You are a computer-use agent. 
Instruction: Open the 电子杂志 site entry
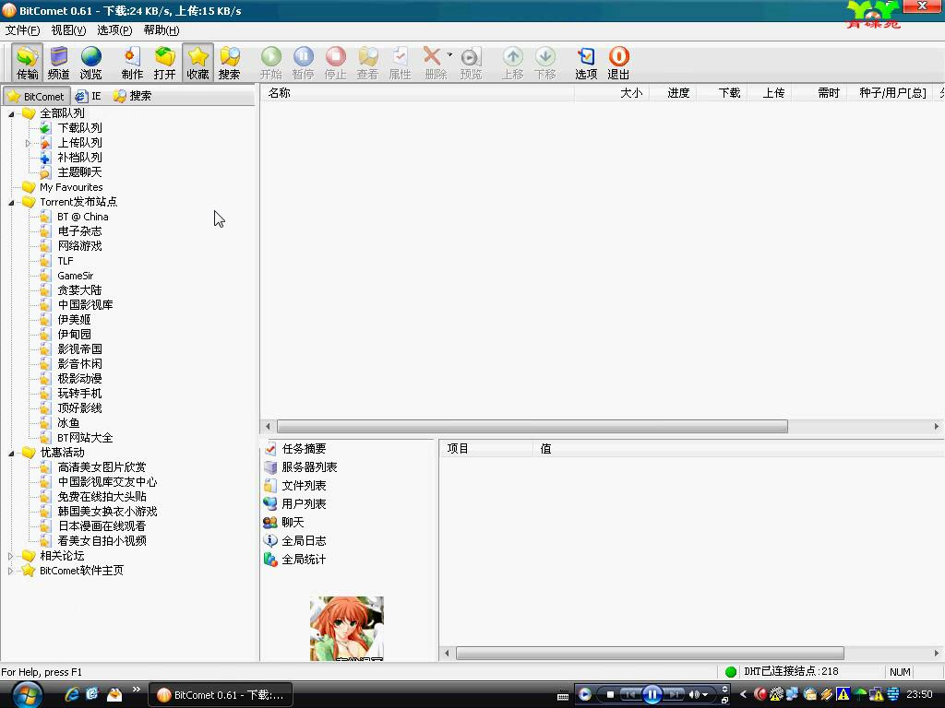pyautogui.click(x=79, y=231)
